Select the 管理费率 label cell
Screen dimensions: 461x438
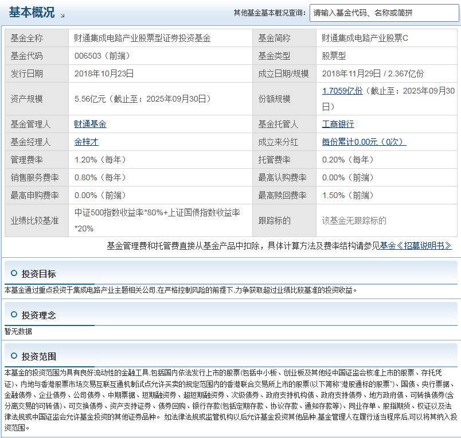pos(37,160)
